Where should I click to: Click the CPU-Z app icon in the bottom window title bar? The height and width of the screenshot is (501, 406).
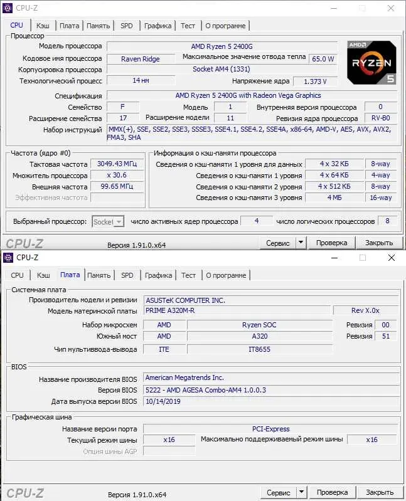click(x=8, y=258)
